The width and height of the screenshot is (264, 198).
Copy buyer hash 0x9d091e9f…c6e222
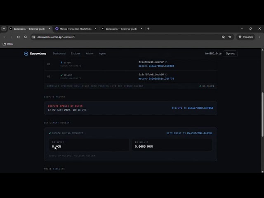[x=166, y=62]
